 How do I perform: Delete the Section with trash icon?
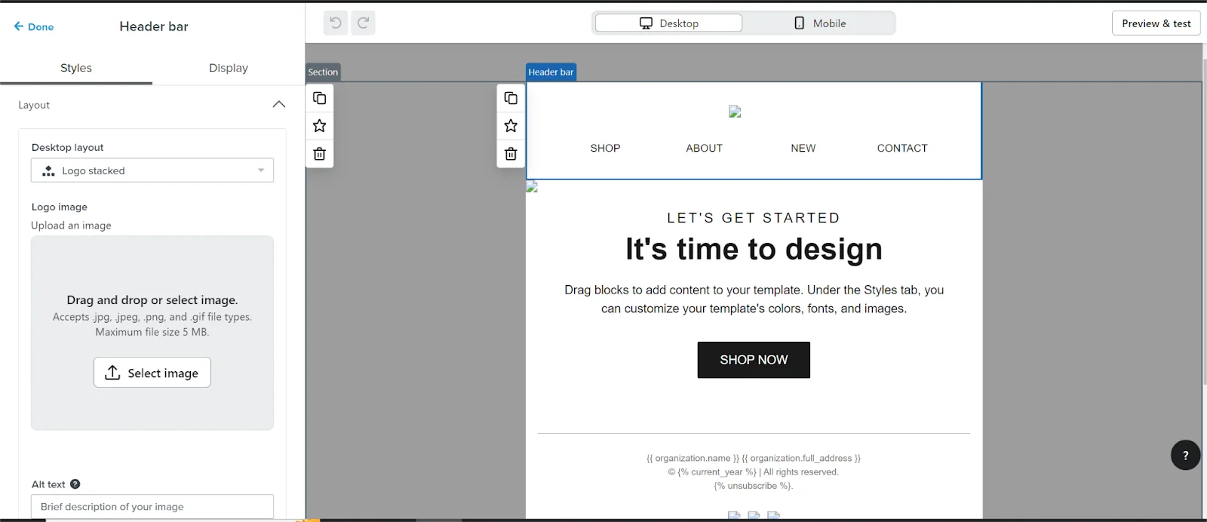point(319,154)
